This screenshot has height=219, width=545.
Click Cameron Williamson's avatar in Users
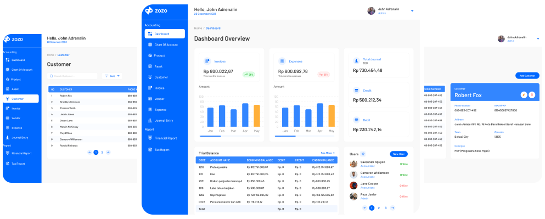click(x=353, y=175)
